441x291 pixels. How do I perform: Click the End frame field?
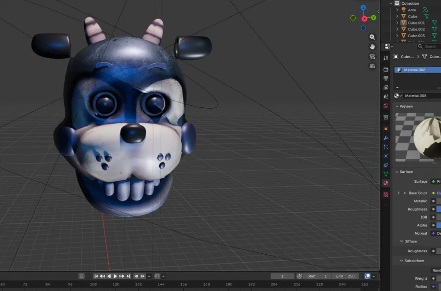pyautogui.click(x=345, y=276)
